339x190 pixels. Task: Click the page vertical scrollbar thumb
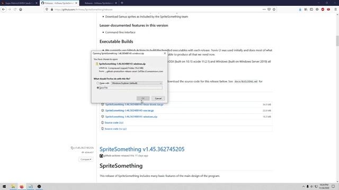(337, 41)
